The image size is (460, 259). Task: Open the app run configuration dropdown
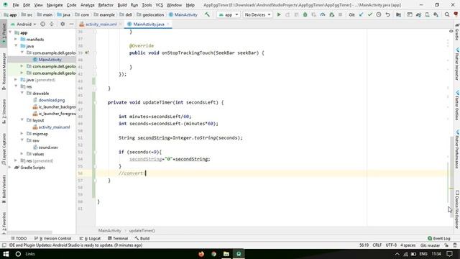(x=229, y=14)
